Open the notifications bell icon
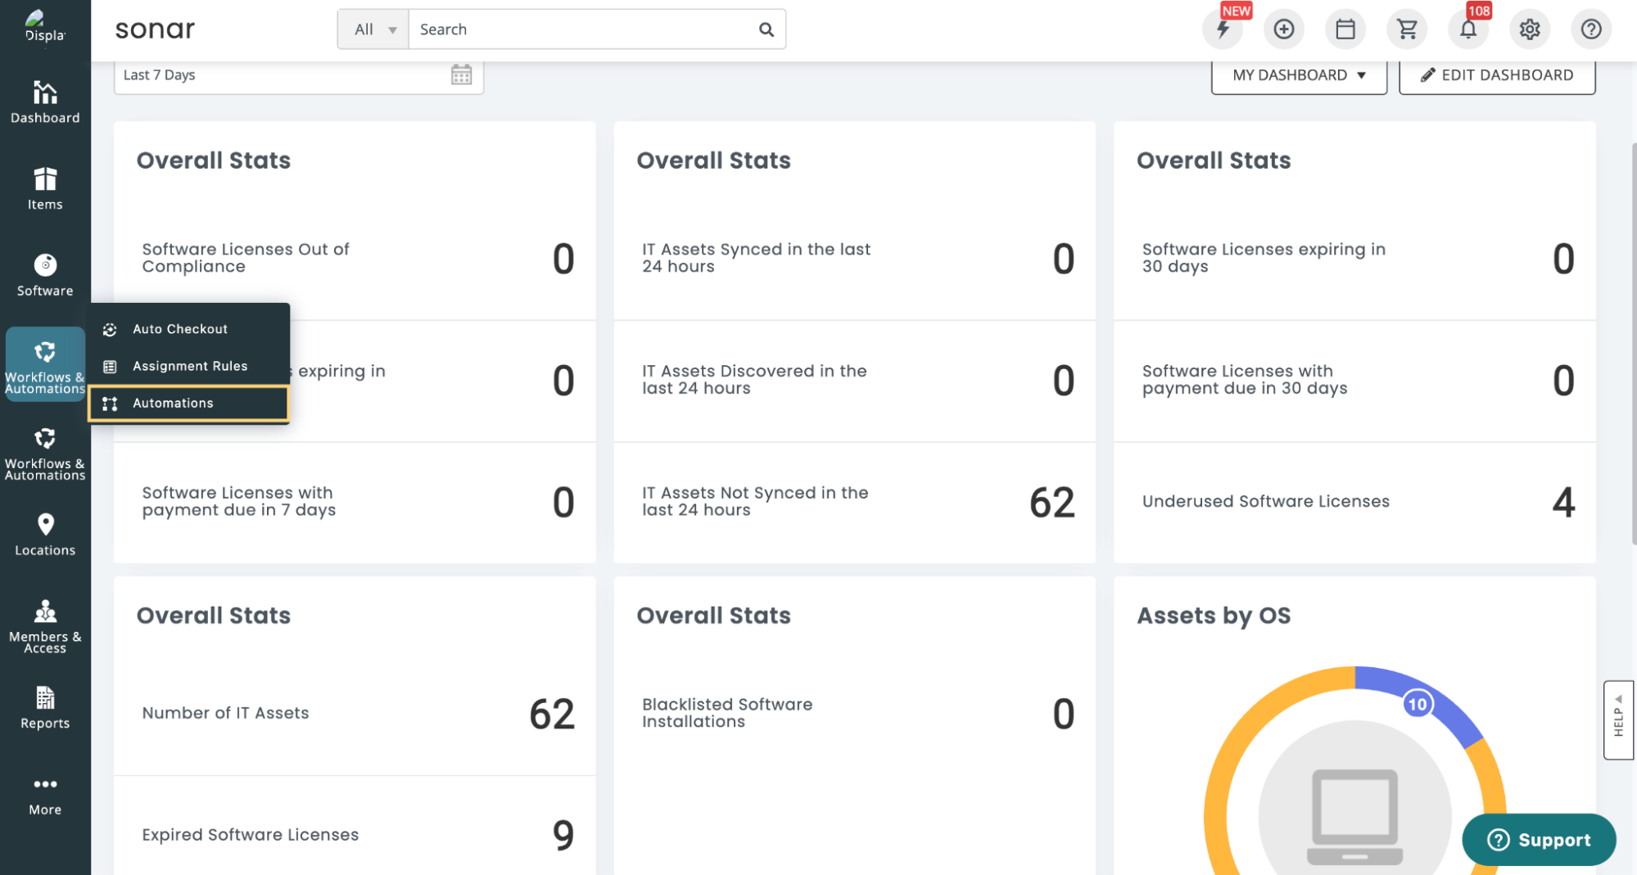This screenshot has width=1637, height=875. (x=1467, y=29)
